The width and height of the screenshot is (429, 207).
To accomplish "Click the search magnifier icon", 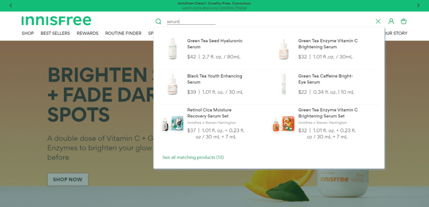I will [x=158, y=21].
